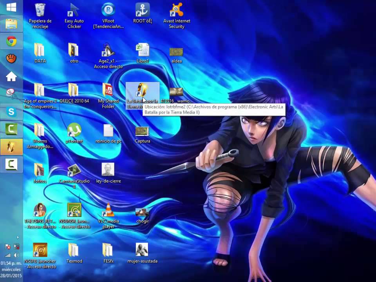The height and width of the screenshot is (282, 376).
Task: Select NS3FB_launcher Acceso directo shortcut
Action: point(40,256)
